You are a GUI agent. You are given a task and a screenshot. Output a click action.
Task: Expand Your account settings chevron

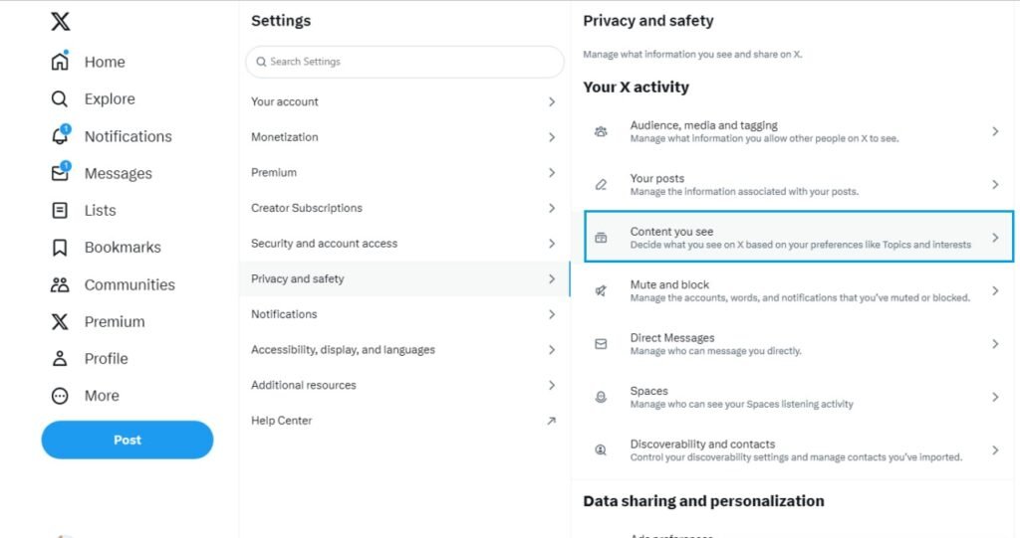tap(552, 101)
